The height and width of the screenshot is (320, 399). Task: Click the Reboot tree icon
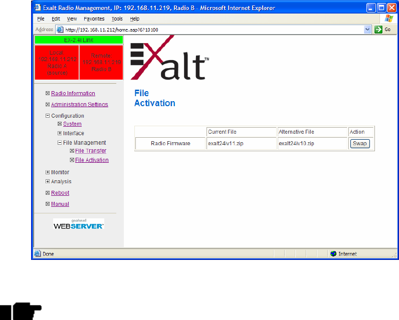48,193
